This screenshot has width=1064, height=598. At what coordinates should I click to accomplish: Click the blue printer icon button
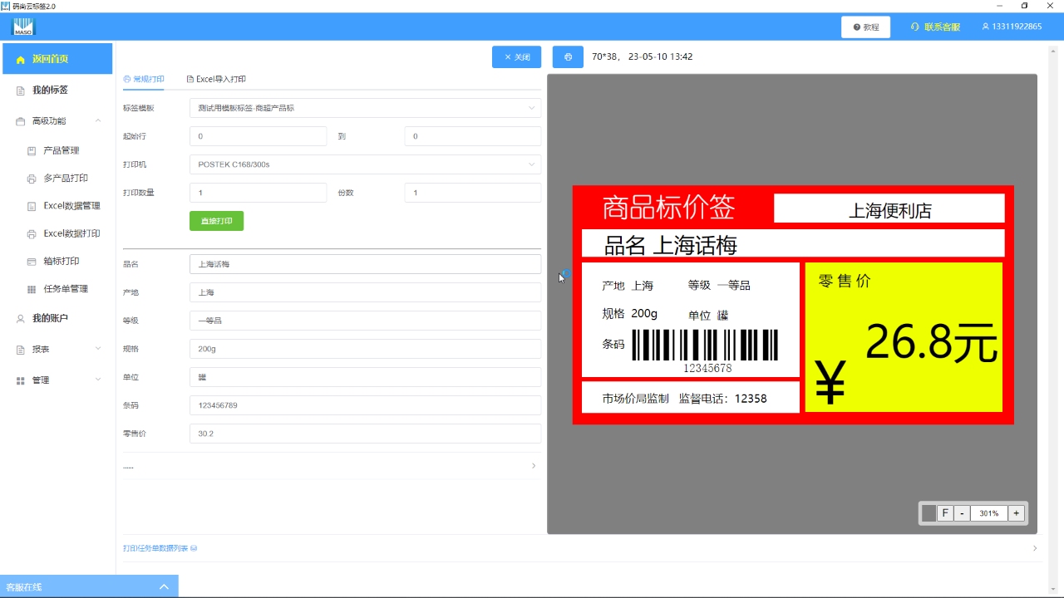tap(568, 57)
